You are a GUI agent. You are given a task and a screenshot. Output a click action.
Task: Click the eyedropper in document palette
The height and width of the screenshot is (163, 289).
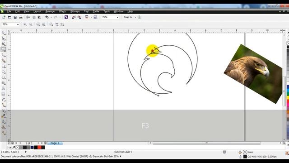click(14, 147)
